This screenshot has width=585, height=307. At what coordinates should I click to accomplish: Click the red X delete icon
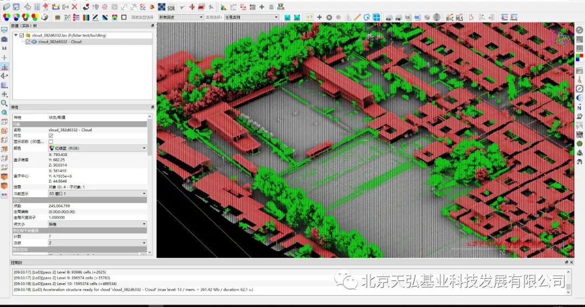point(75,6)
